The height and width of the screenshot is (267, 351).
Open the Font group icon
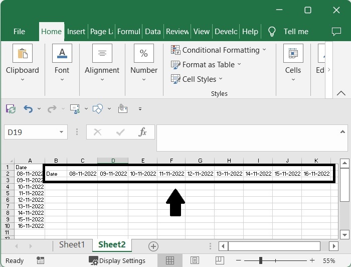tap(62, 53)
